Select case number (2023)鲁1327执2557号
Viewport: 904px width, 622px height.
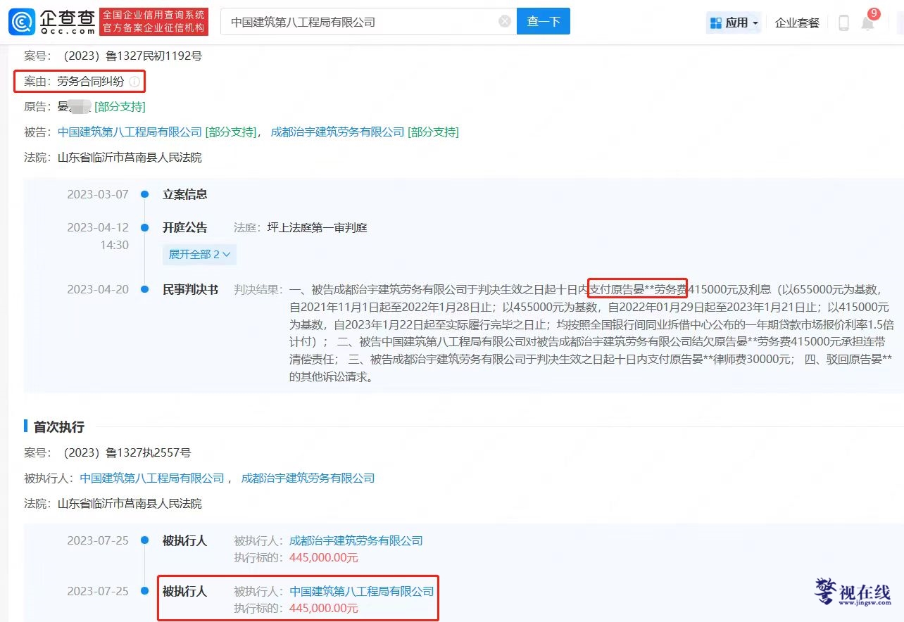click(x=125, y=453)
